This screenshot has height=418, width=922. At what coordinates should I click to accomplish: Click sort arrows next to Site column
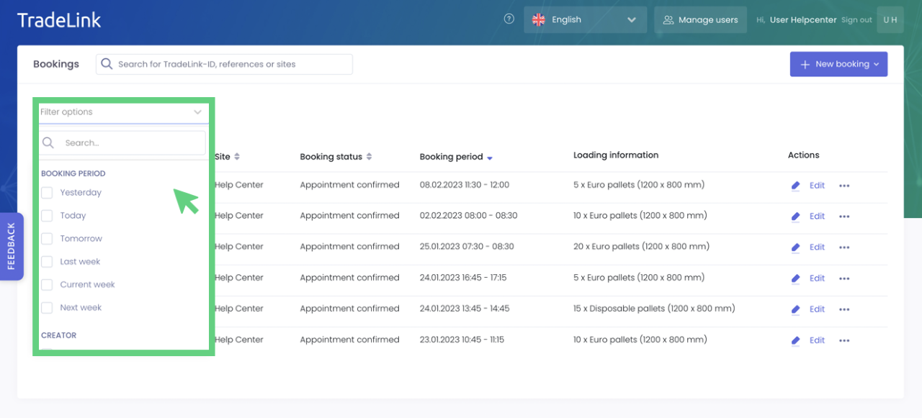click(237, 157)
